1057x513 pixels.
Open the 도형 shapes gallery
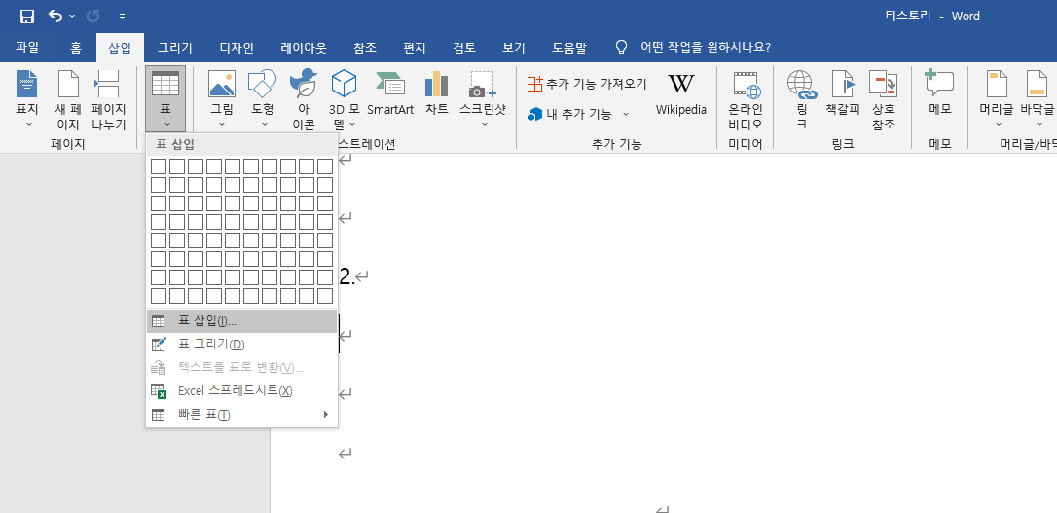(264, 99)
